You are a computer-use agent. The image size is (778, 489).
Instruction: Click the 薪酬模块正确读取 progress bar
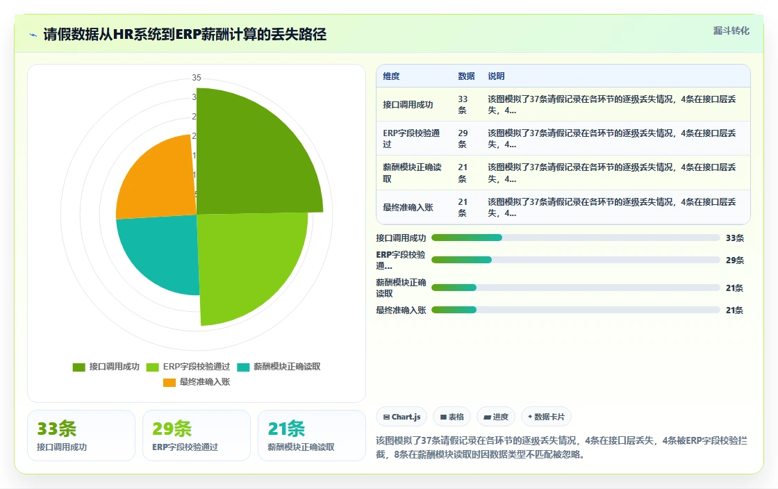click(x=576, y=288)
